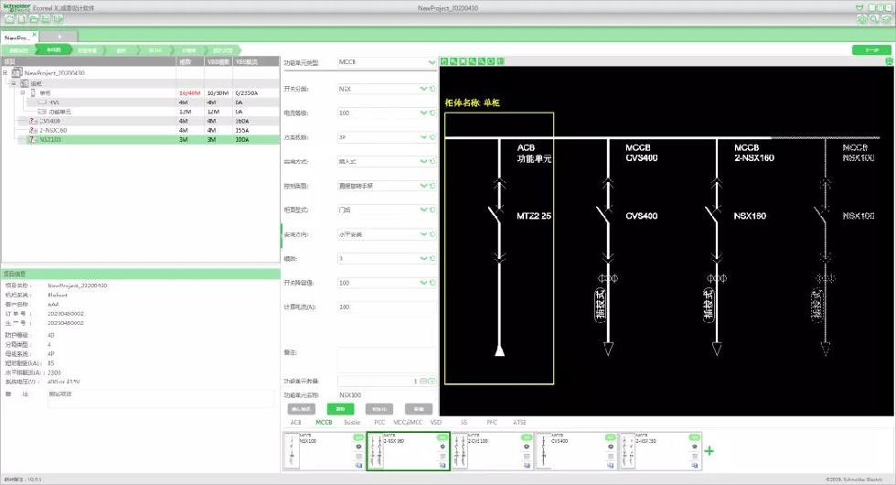Viewport: 896px width, 485px height.
Task: Open the 电流等级 100 dropdown
Action: (x=423, y=113)
